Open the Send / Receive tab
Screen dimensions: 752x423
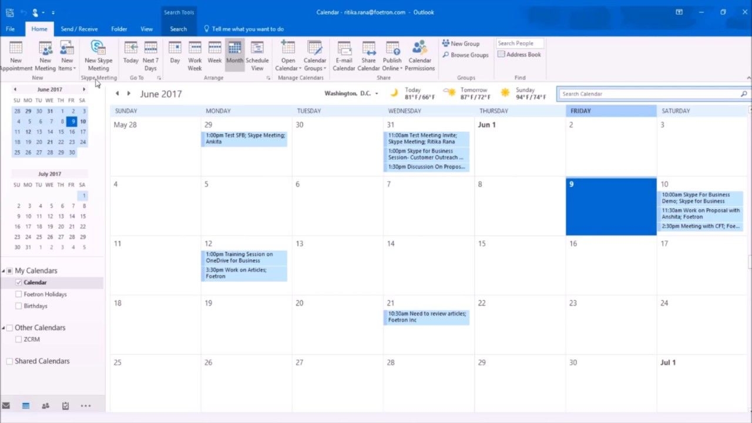(x=79, y=29)
